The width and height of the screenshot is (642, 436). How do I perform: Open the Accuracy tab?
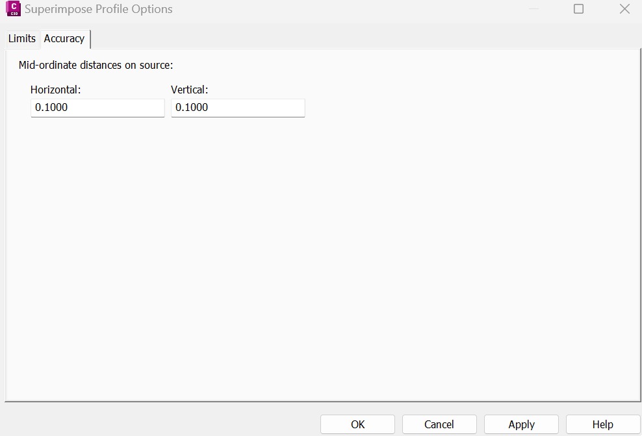(x=64, y=39)
